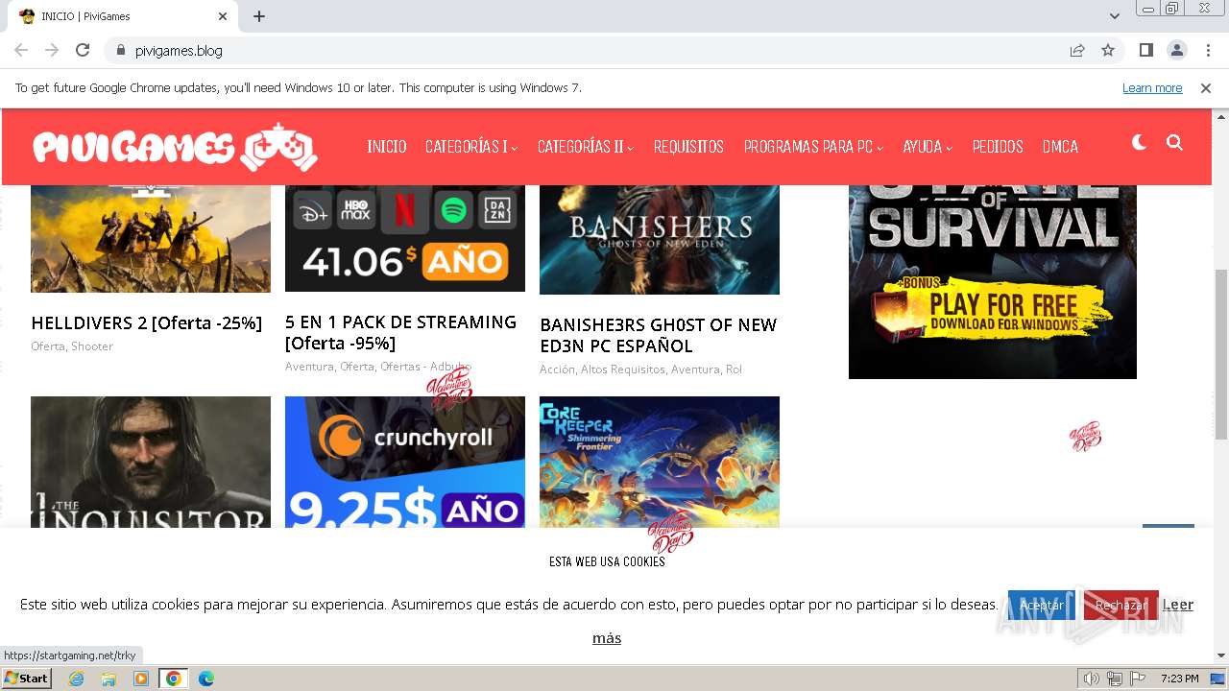Open Windows Media Player taskbar icon

[x=141, y=679]
